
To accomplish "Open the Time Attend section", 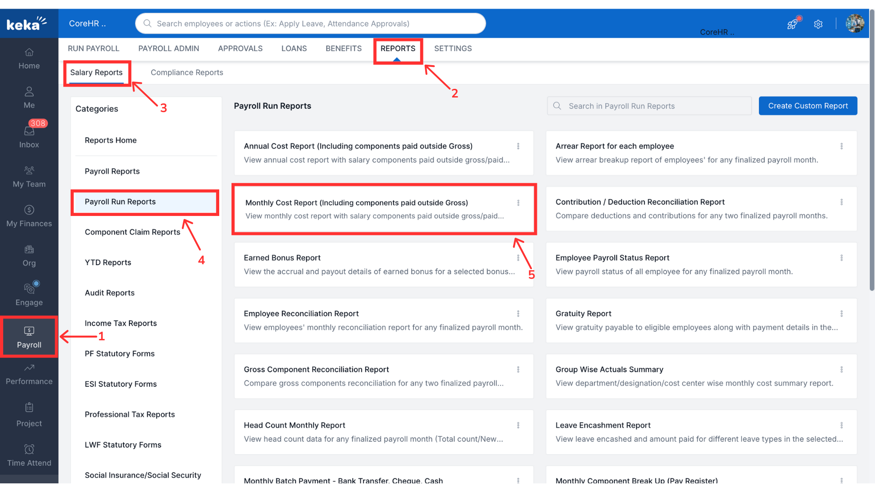I will click(x=29, y=456).
